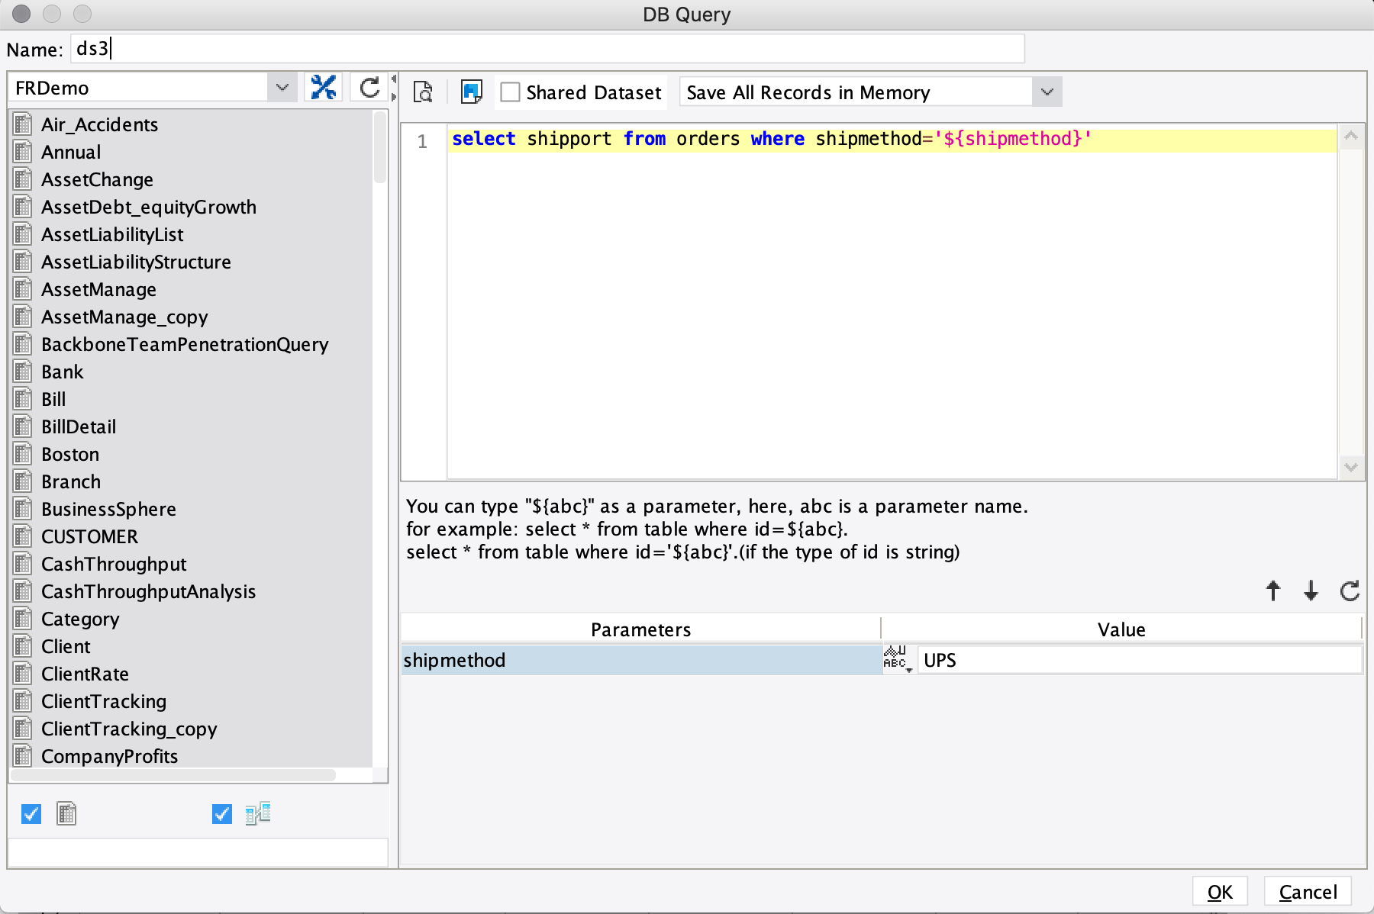Move the parameter up with the arrow
1374x914 pixels.
[1273, 591]
